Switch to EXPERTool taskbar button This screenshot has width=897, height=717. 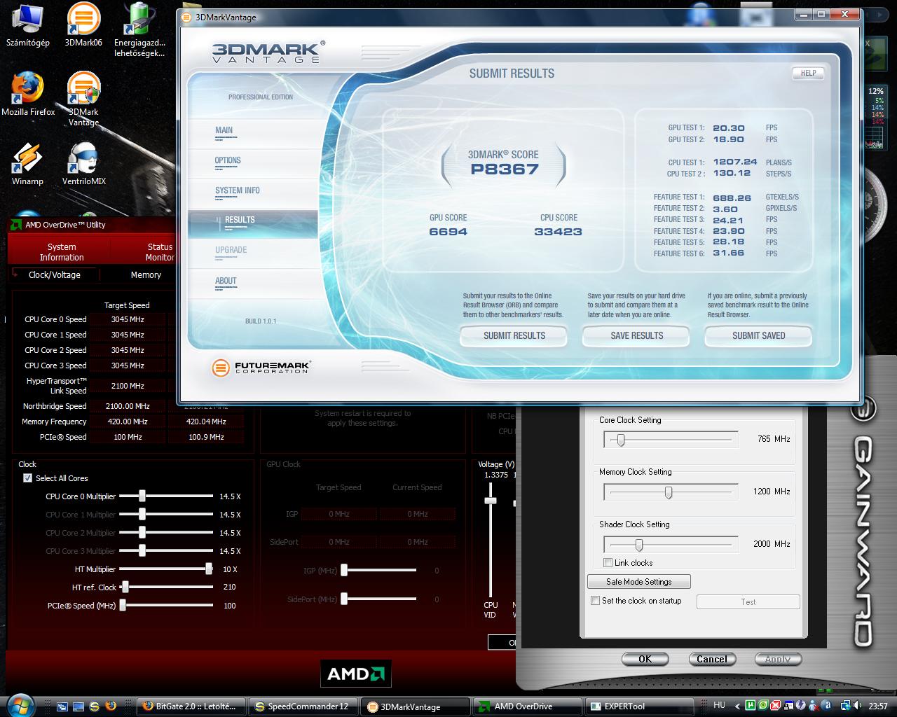pyautogui.click(x=641, y=706)
